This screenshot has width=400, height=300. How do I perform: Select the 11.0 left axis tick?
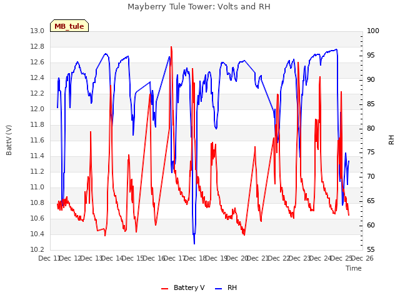click(37, 187)
